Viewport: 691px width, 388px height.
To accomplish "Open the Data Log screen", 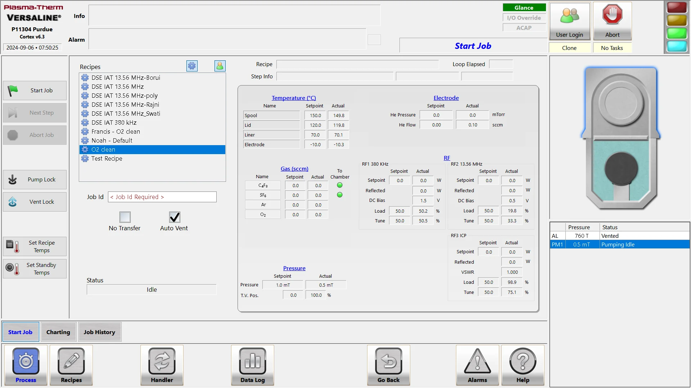I will [x=253, y=365].
